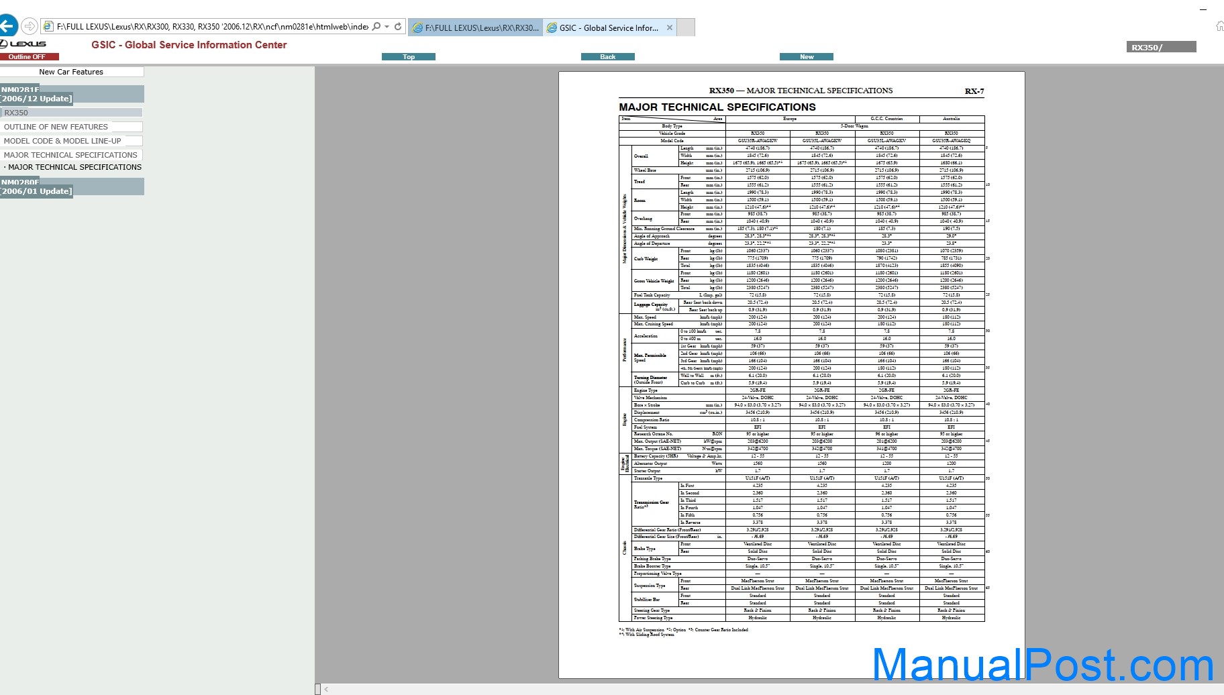Expand the NM0281E 2006/12 Update section
Image resolution: width=1224 pixels, height=695 pixels.
72,94
